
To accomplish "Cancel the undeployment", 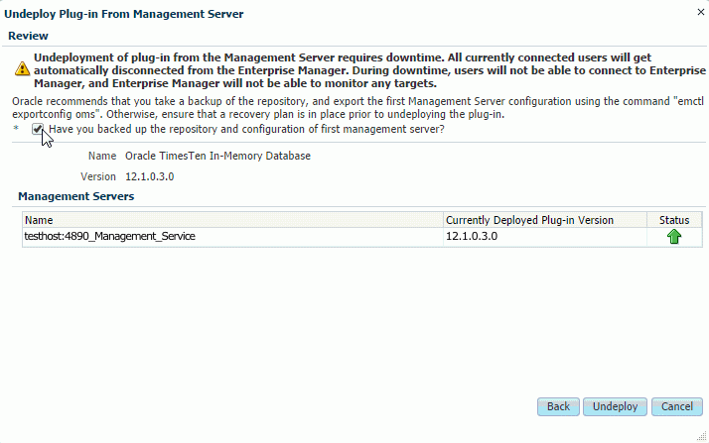I will (676, 406).
